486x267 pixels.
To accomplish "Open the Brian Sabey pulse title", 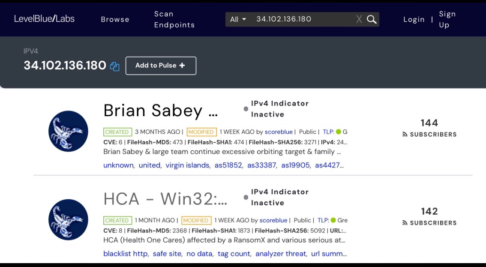I will [x=161, y=111].
